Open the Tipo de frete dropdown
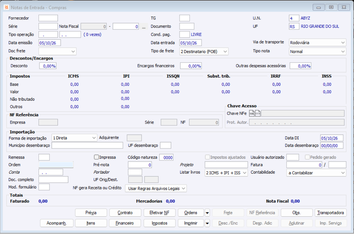354x234 pixels. tap(204, 52)
